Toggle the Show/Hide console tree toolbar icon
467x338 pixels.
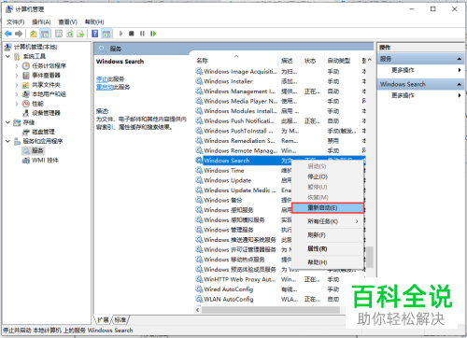pyautogui.click(x=45, y=34)
